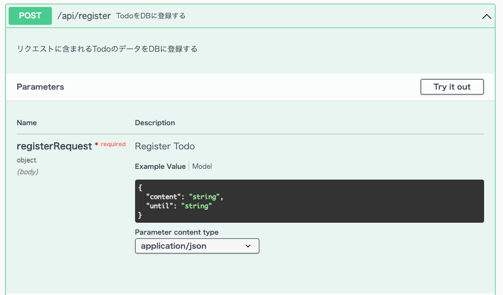Click the Parameter content type label

tap(177, 232)
